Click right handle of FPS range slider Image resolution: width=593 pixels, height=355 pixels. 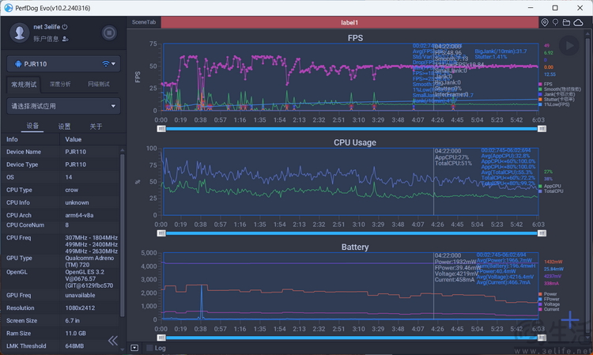tap(542, 129)
